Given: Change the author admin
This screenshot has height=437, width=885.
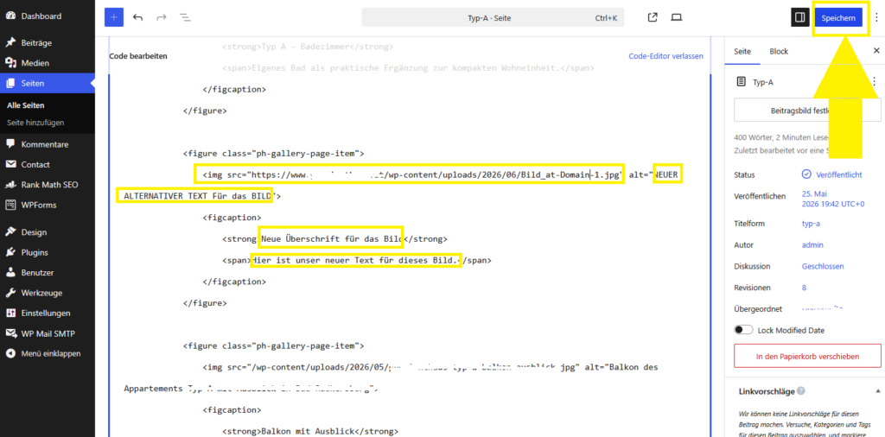Looking at the screenshot, I should [x=812, y=244].
